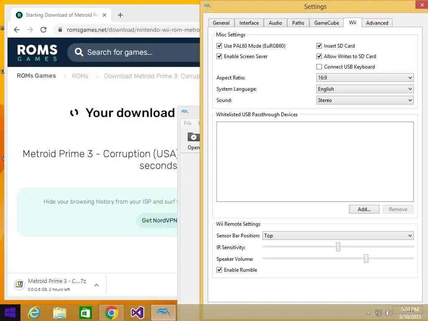Image resolution: width=428 pixels, height=321 pixels.
Task: Click the padlock site info icon
Action: point(60,30)
